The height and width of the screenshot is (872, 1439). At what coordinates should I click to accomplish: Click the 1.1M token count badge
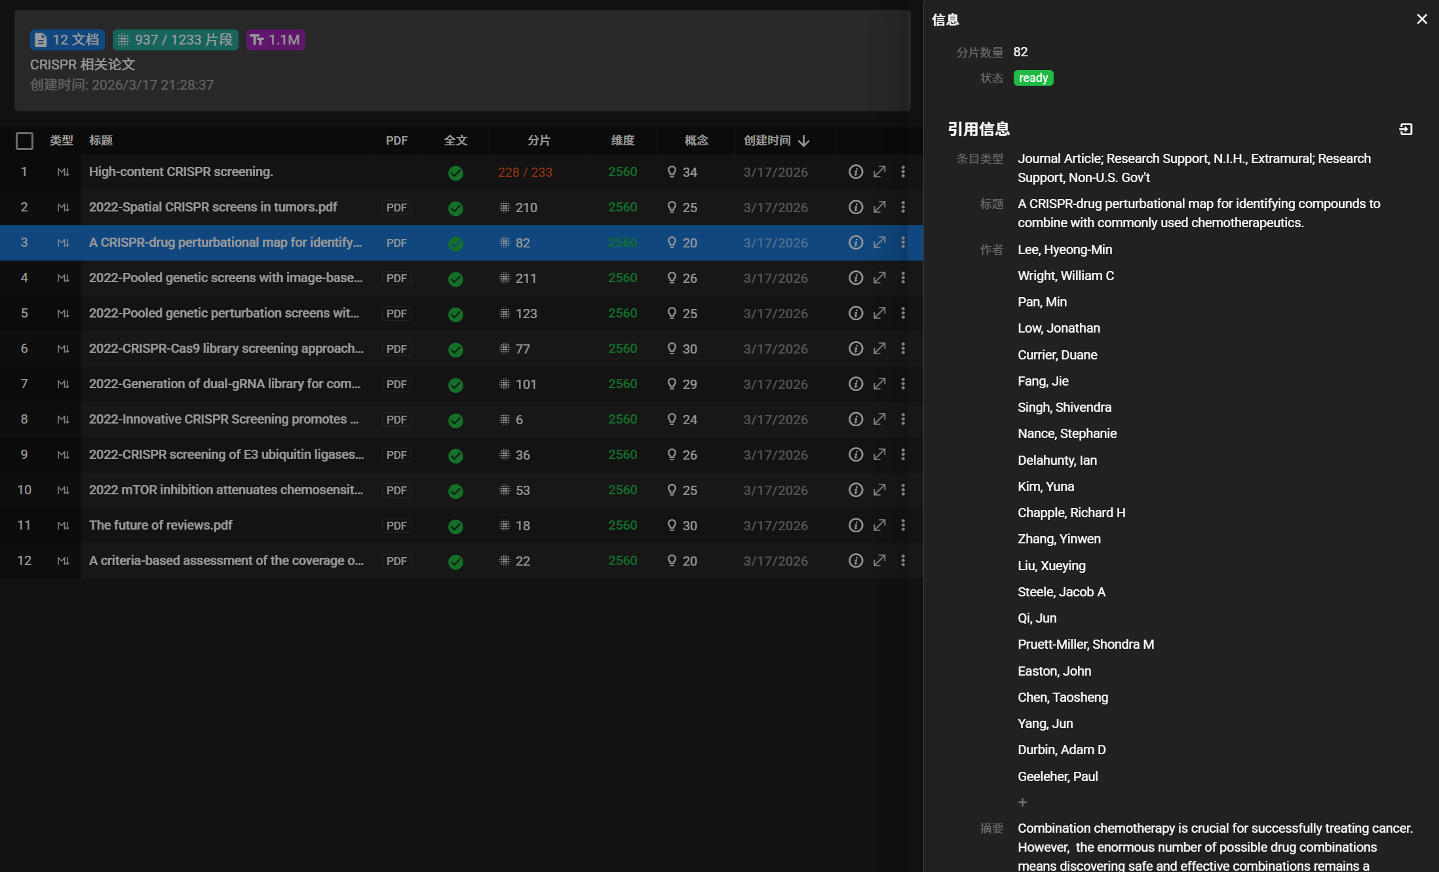(275, 40)
